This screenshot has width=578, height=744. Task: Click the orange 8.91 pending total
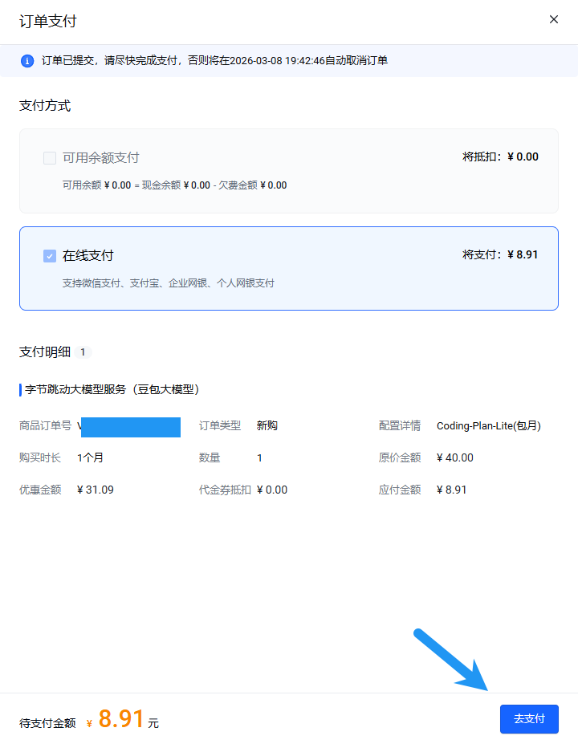[120, 719]
